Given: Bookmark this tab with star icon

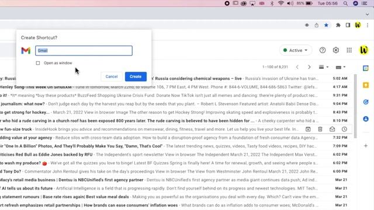Looking at the screenshot, I should pyautogui.click(x=326, y=25).
